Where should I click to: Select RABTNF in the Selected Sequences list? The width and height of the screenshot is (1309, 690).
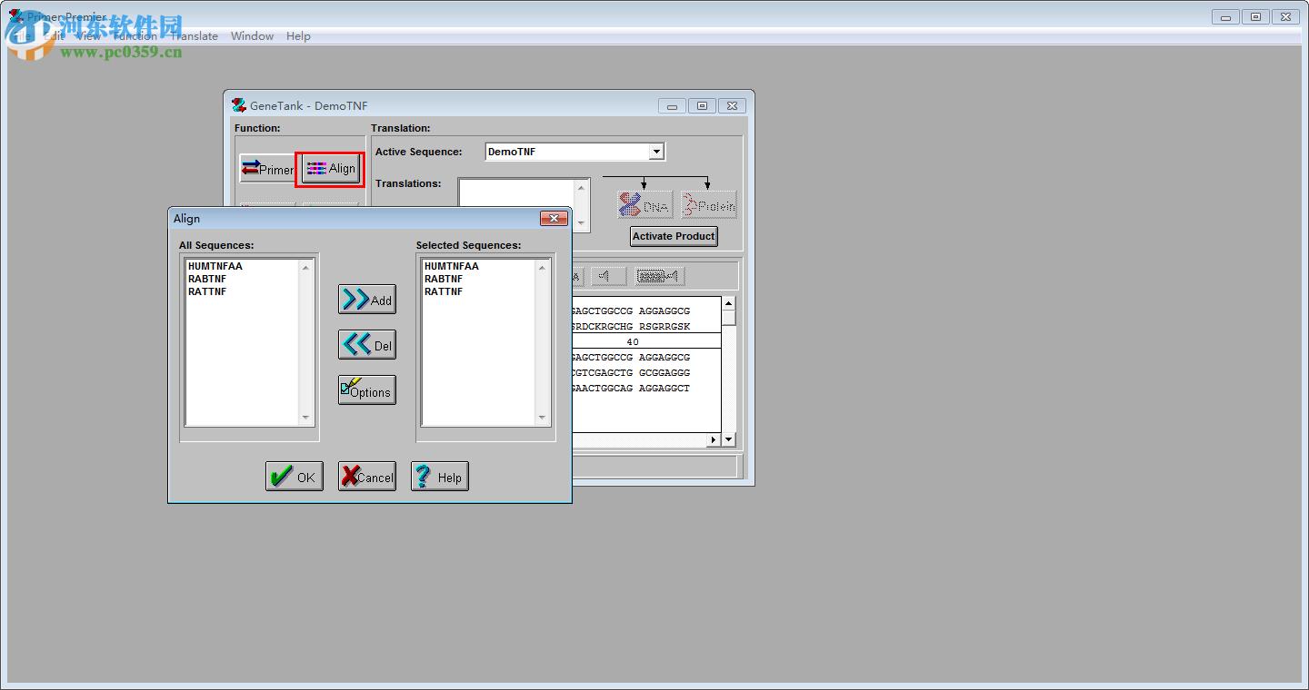click(x=444, y=279)
